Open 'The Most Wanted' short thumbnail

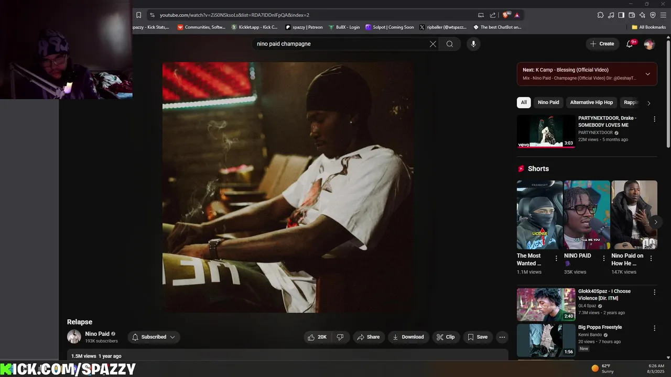[539, 215]
